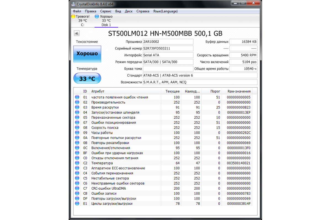Viewport: 331px width, 220px height.
Task: Click status orb for Повторные попытки раскрутки
Action: coord(77,138)
